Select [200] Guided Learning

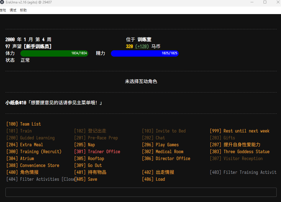tap(30, 138)
